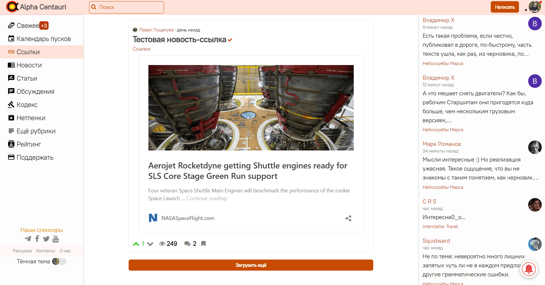This screenshot has height=285, width=545.
Task: Bookmark the Тестовая новость-ссылка post
Action: [204, 244]
